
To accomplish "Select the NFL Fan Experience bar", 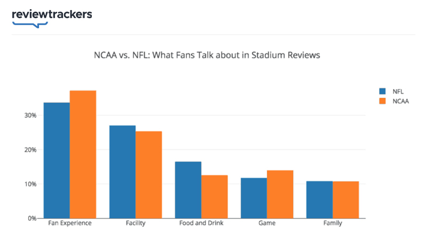I will [57, 160].
